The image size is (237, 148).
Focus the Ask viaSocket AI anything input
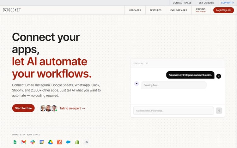[x=173, y=110]
